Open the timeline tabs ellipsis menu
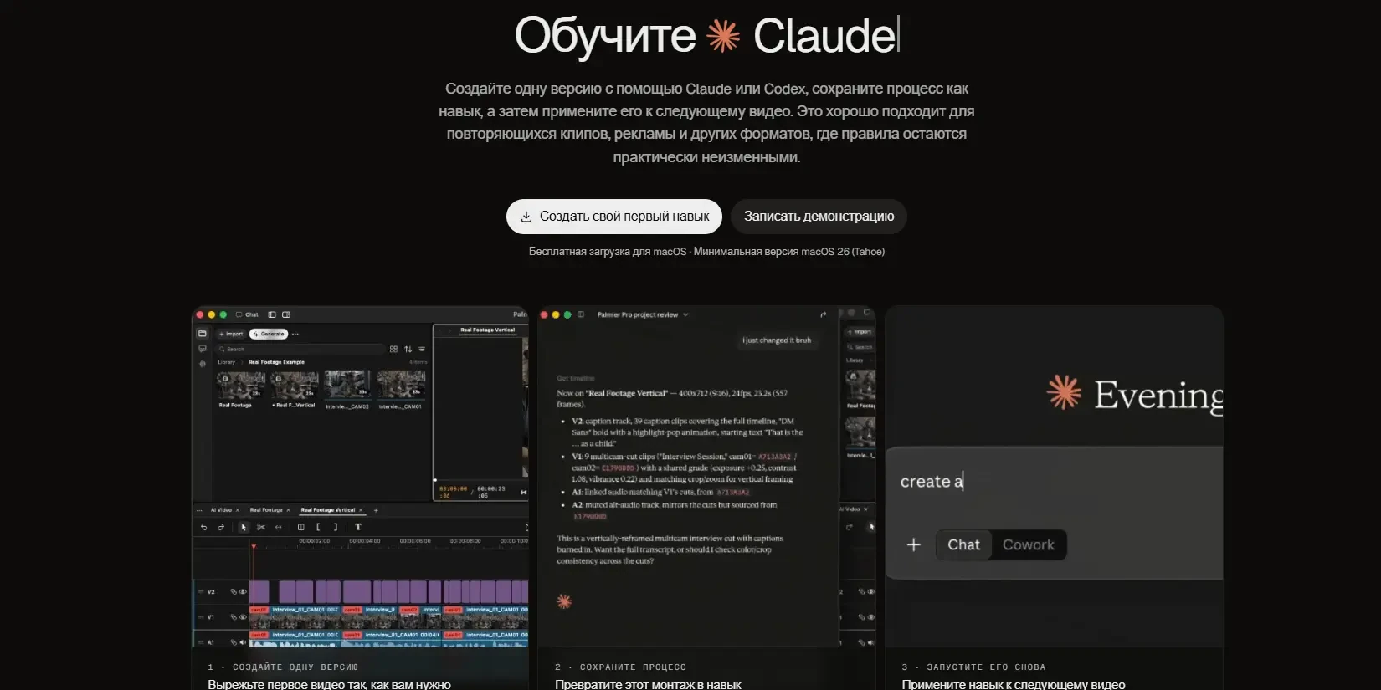 click(x=199, y=510)
